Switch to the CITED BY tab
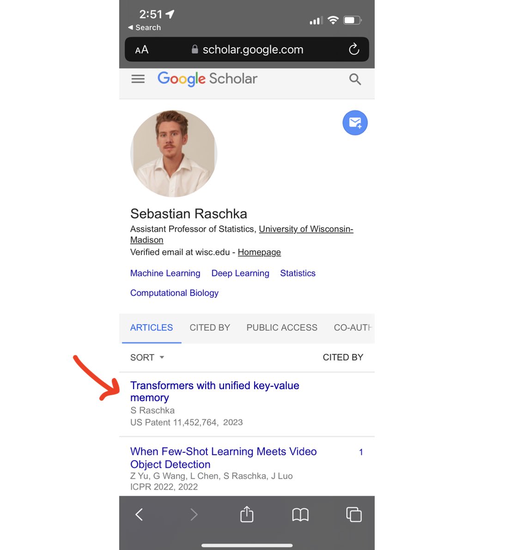Screen dimensions: 523x550 click(x=210, y=328)
